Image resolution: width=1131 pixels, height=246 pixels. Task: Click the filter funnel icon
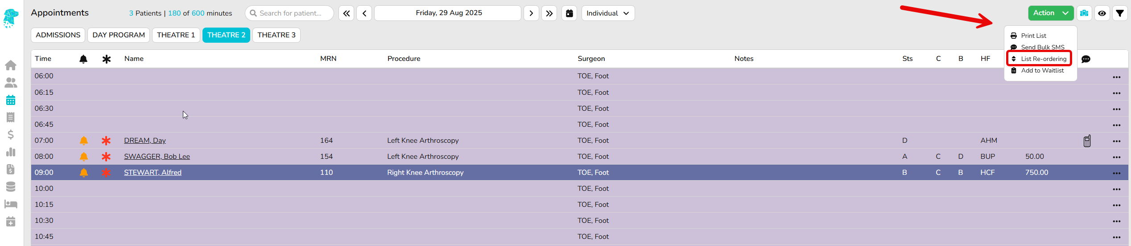point(1119,13)
